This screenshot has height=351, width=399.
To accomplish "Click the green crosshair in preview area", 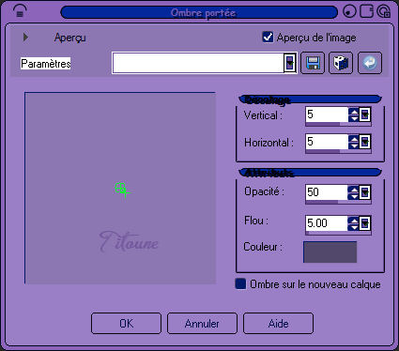I will (x=122, y=190).
